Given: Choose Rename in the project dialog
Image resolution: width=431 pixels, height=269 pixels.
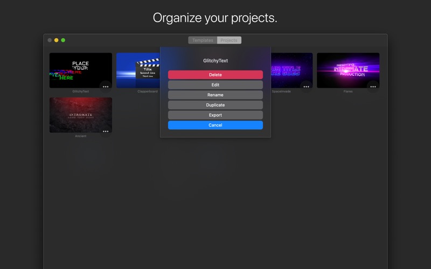Looking at the screenshot, I should [x=215, y=95].
